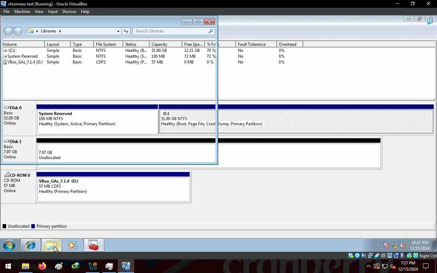Click the black Unallocated legend swatch
437x273 pixels.
pos(4,226)
